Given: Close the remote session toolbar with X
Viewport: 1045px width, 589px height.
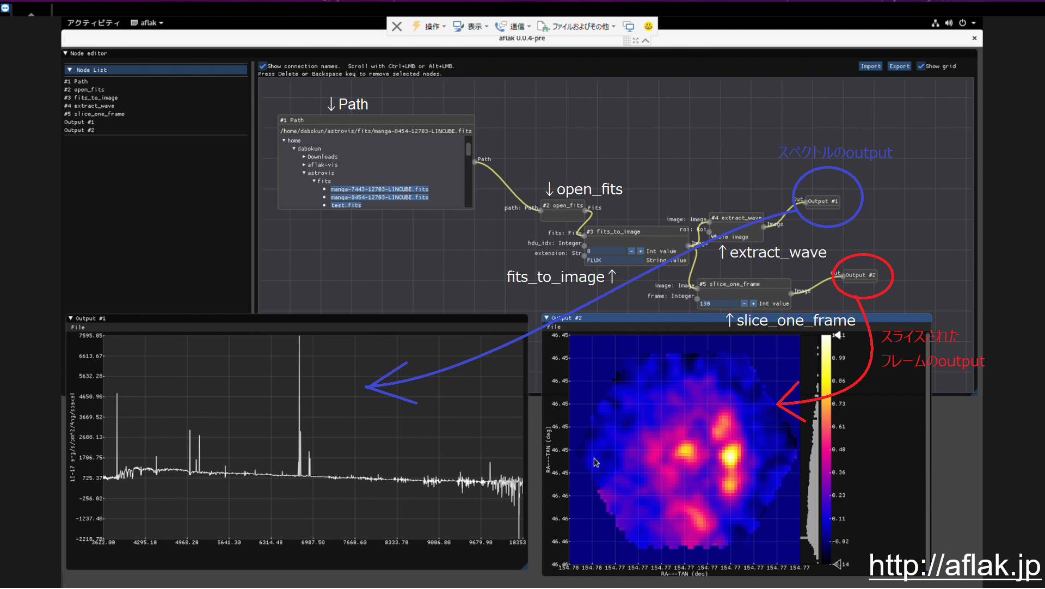Looking at the screenshot, I should [397, 26].
